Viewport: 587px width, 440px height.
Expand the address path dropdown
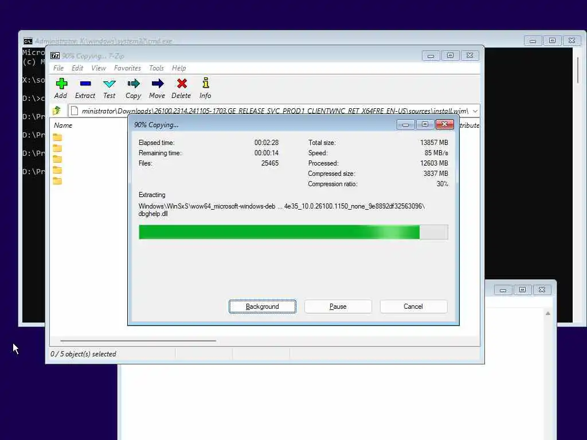(x=475, y=111)
